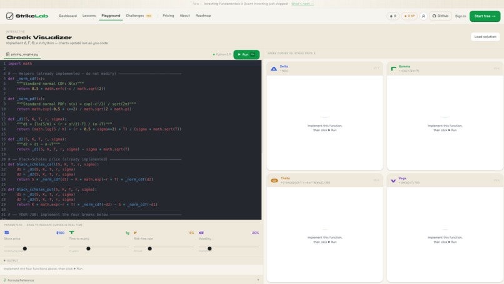Screen dimensions: 504x284
Task: Click the Time to expiry slider handle
Action: [x=88, y=248]
